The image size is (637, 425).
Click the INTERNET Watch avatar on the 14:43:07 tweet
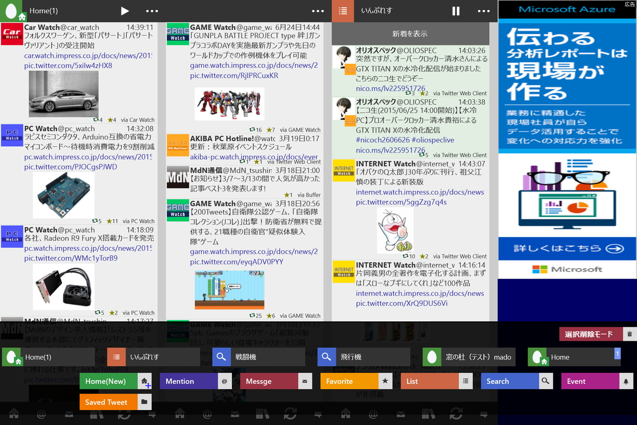point(343,170)
